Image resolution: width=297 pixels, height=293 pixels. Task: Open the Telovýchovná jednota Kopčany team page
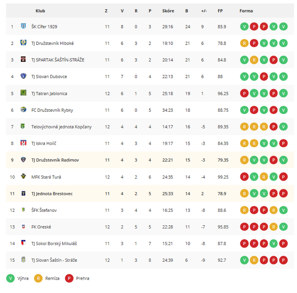(x=61, y=127)
